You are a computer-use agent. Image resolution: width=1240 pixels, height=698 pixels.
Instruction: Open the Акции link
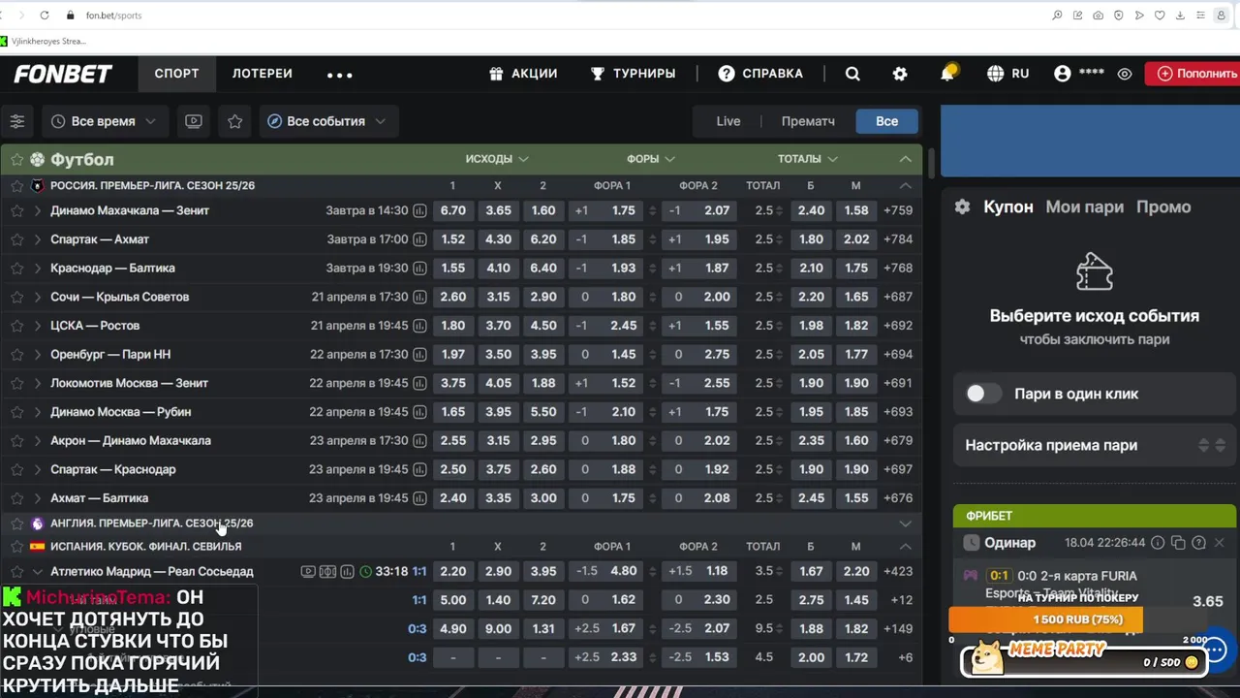point(523,74)
